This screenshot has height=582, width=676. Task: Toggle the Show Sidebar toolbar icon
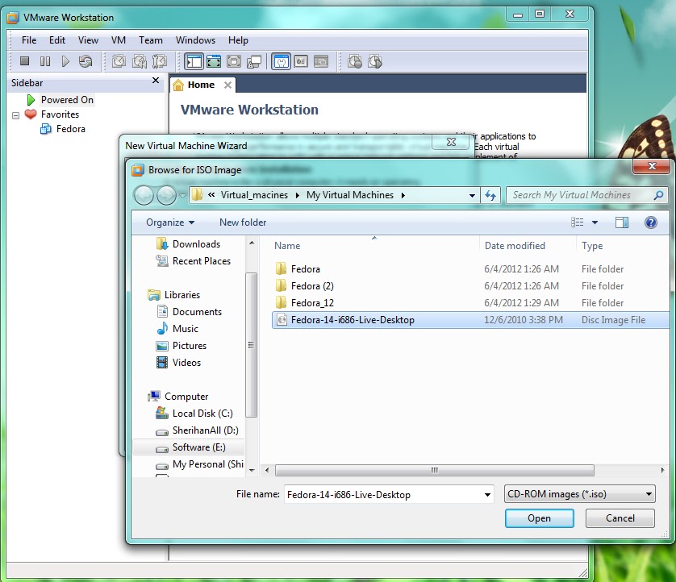[194, 61]
